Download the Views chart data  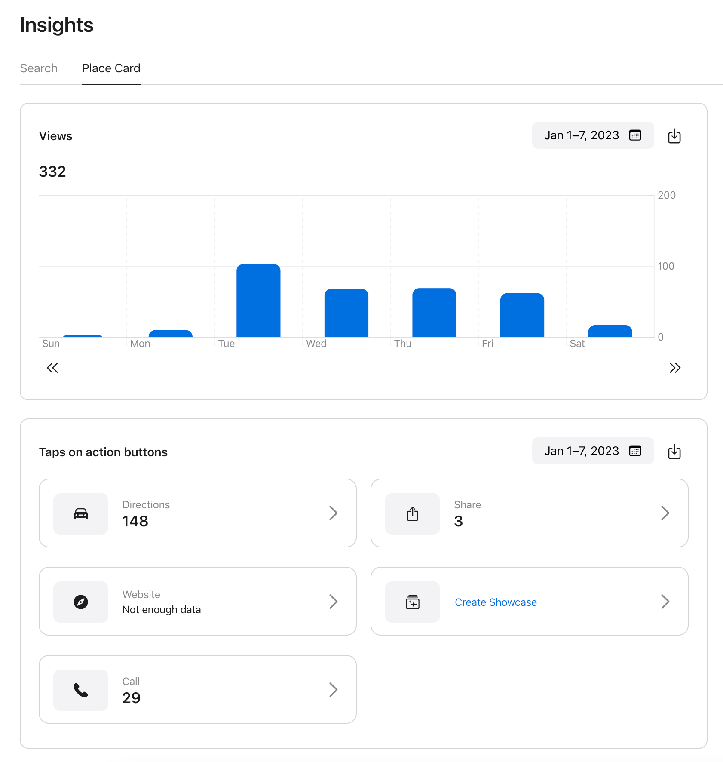(x=674, y=136)
